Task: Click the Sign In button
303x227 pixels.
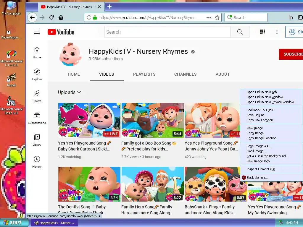Action: [294, 32]
